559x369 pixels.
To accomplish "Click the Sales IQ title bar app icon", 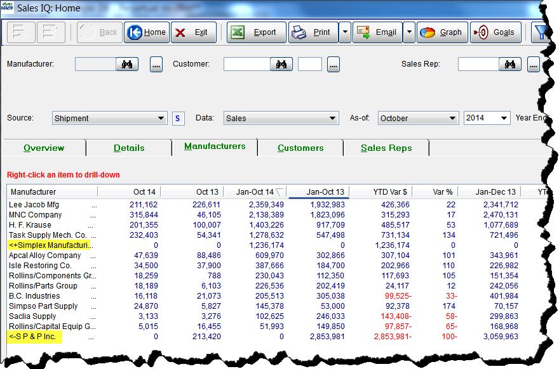I will coord(7,7).
